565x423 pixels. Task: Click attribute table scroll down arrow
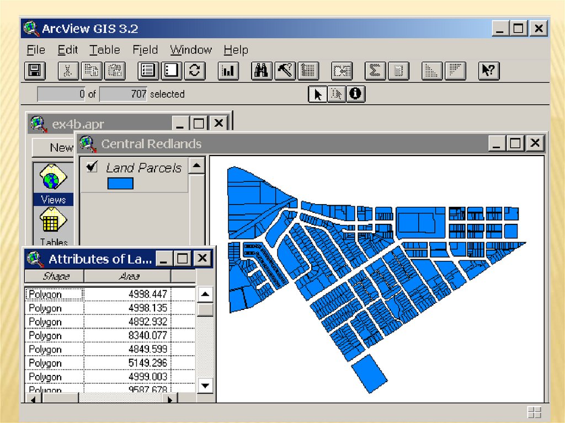(x=205, y=385)
